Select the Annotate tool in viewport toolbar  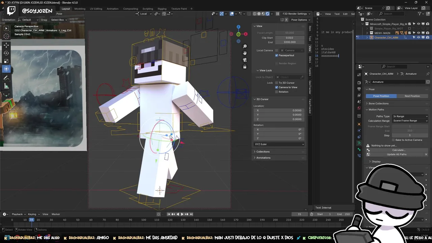(x=6, y=78)
